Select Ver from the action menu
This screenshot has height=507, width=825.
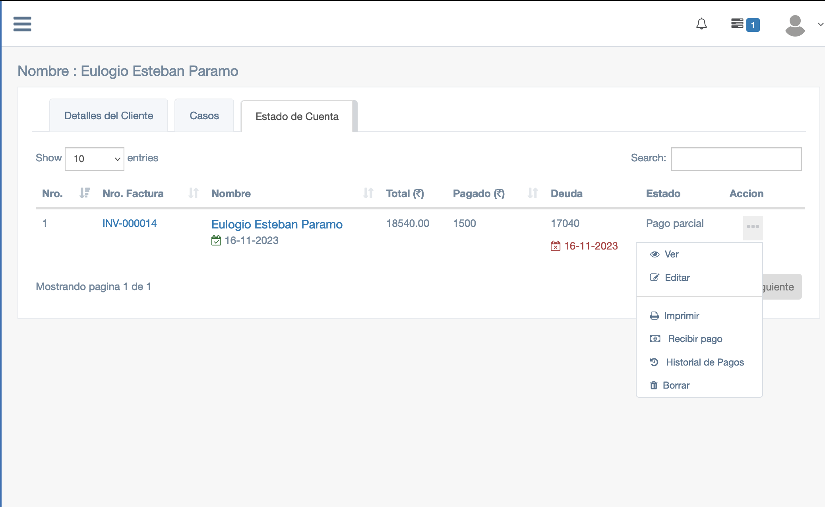point(671,254)
